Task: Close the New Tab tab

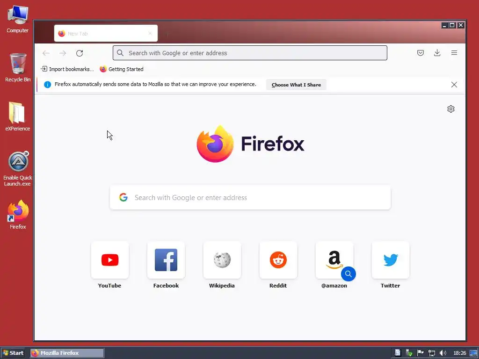Action: coord(150,33)
